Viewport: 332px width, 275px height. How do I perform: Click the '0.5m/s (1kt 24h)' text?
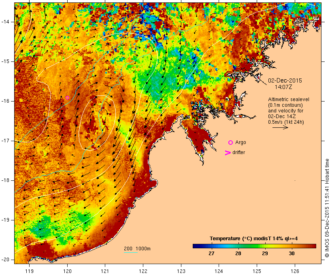pyautogui.click(x=286, y=122)
